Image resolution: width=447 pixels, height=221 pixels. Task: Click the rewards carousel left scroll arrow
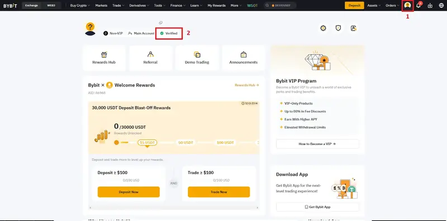point(90,208)
